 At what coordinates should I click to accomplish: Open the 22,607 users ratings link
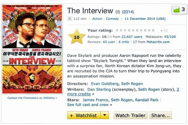132,37
